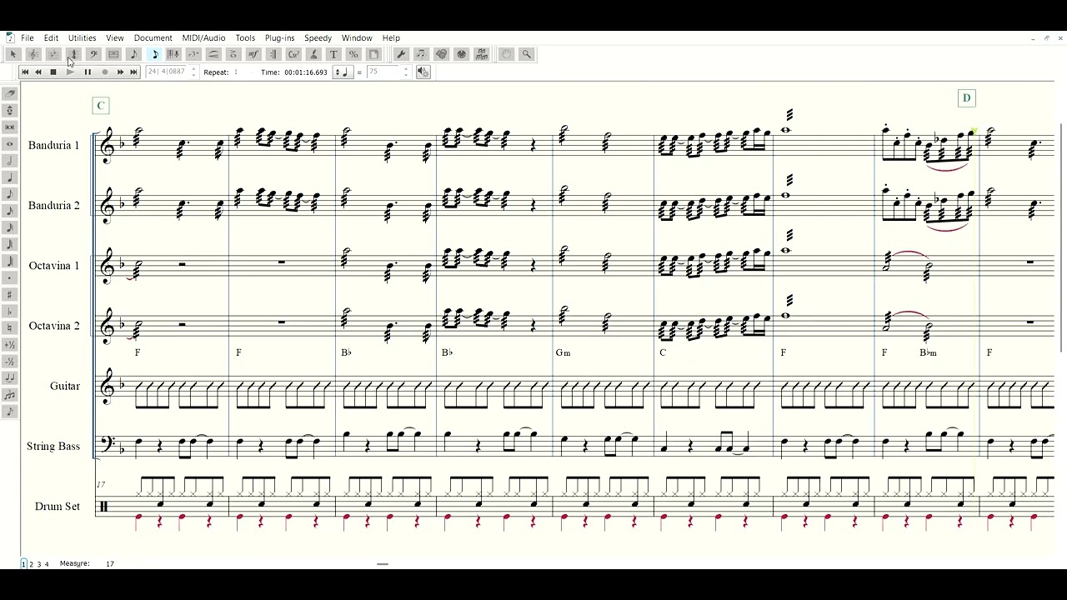Open the MIDI/Audio menu

(203, 37)
